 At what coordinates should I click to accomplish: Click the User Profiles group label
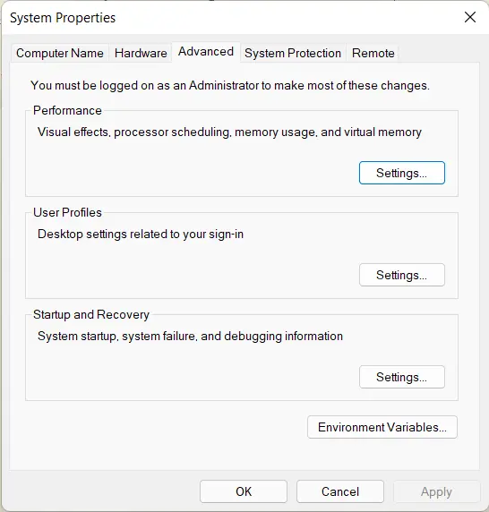pos(67,212)
